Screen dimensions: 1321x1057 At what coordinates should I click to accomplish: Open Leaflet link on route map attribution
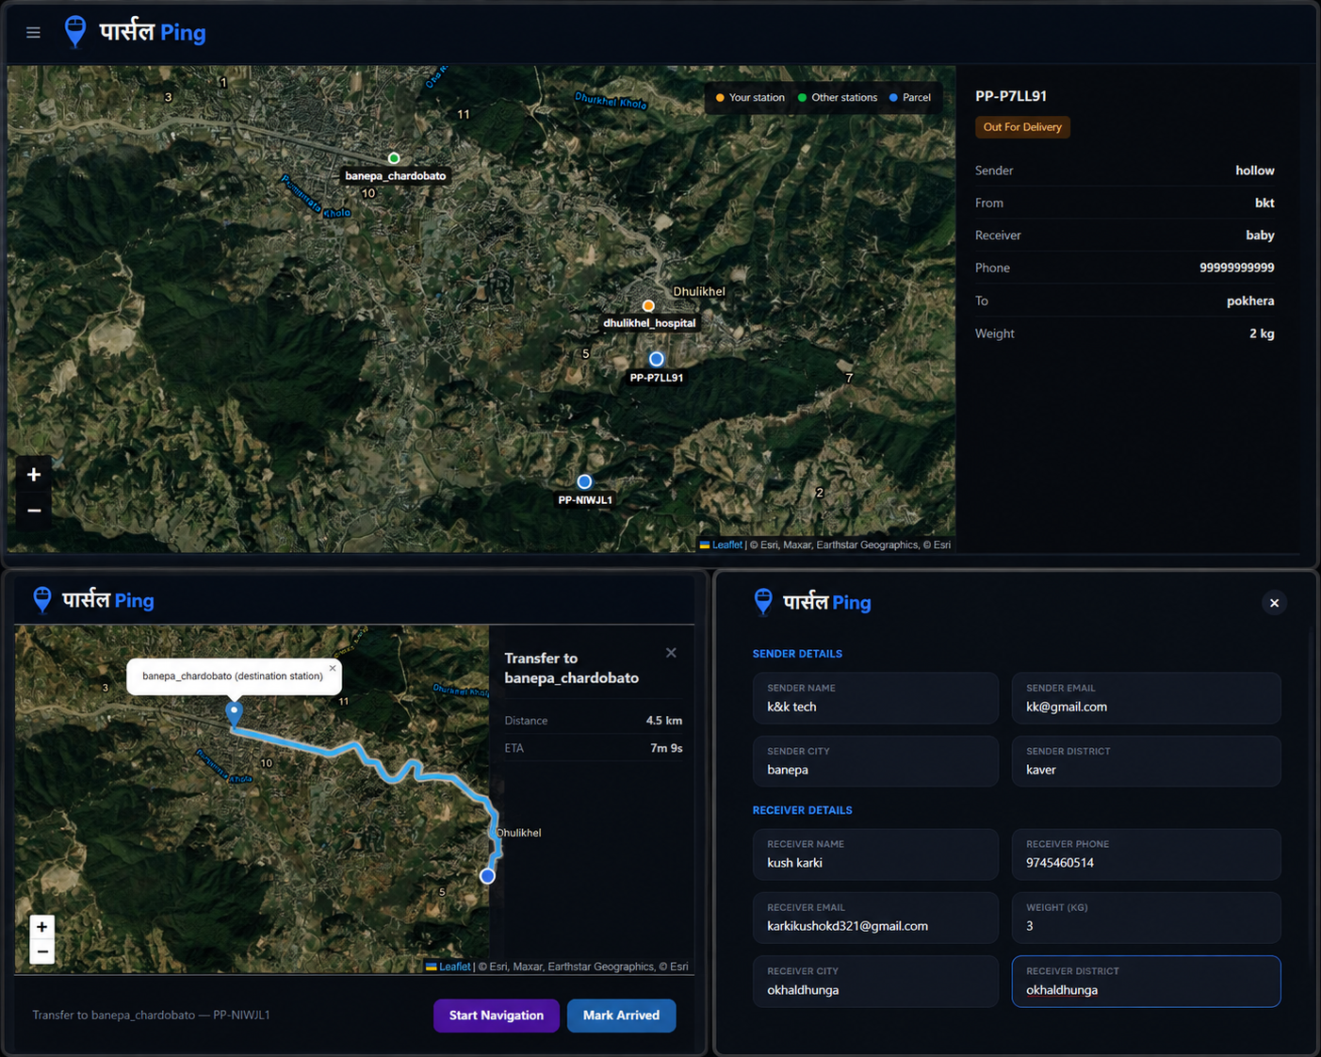[x=454, y=967]
